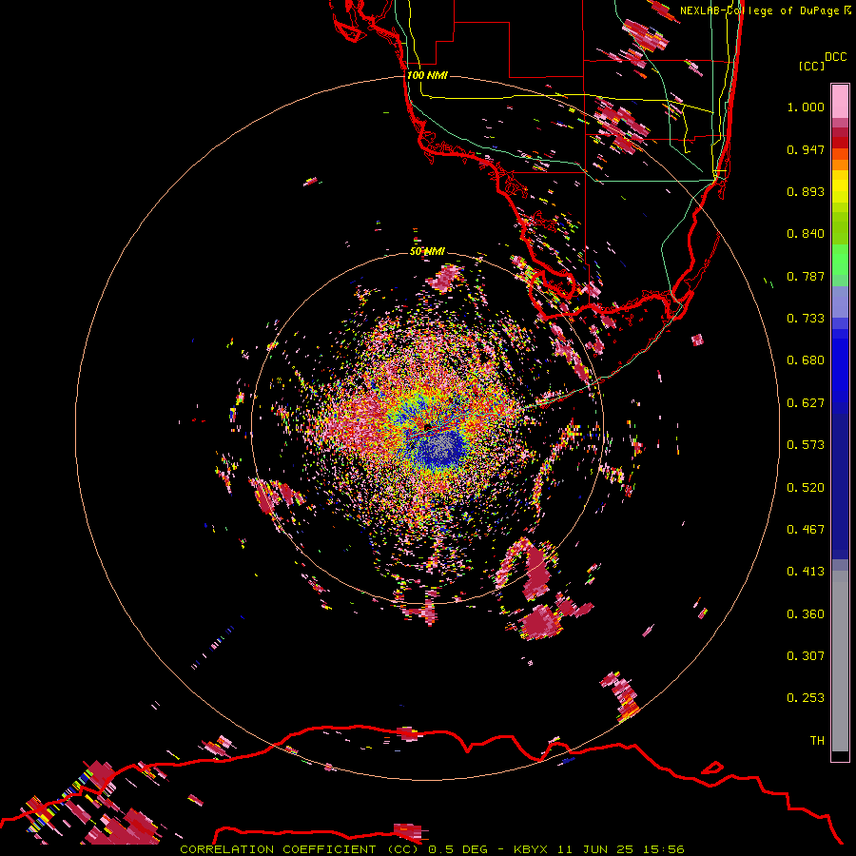The height and width of the screenshot is (856, 856).
Task: Click the 0.467 value on the color scale
Action: [806, 530]
